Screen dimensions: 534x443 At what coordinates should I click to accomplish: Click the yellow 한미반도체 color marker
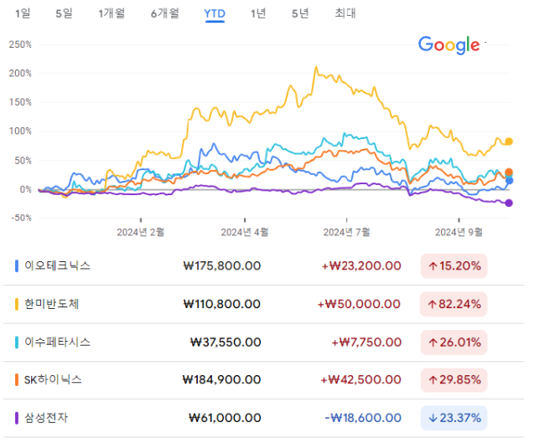tap(17, 304)
